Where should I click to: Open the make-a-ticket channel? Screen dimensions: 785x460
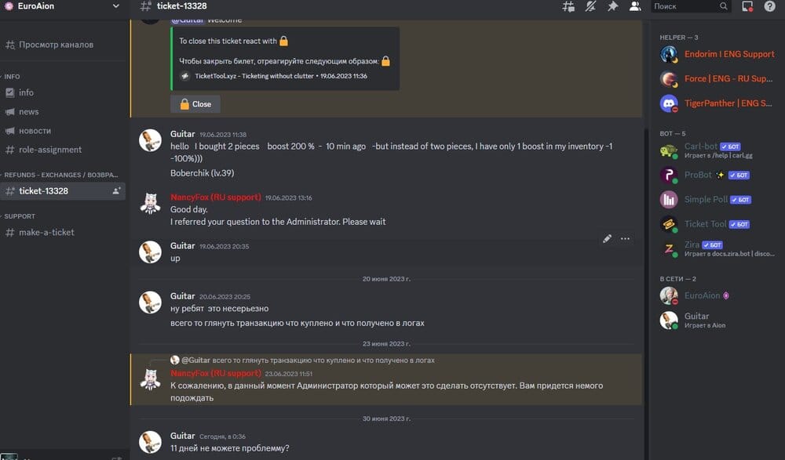click(x=46, y=232)
